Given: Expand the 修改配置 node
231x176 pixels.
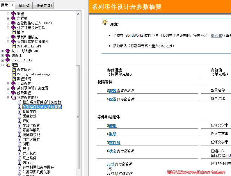Looking at the screenshot, I should [x=8, y=93].
